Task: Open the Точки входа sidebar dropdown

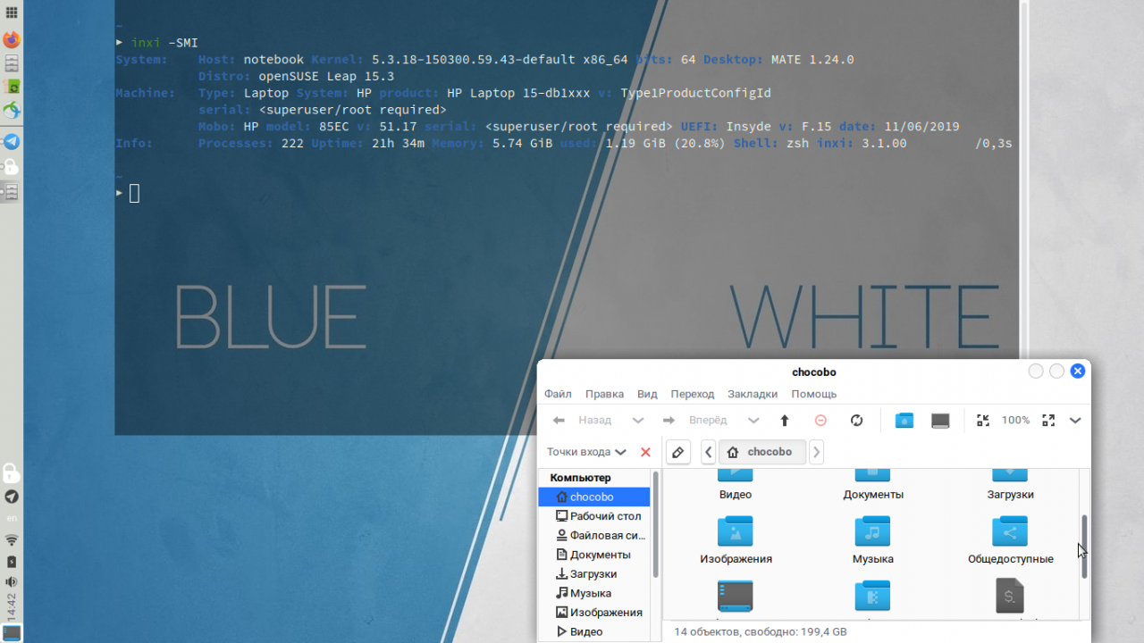Action: [586, 452]
